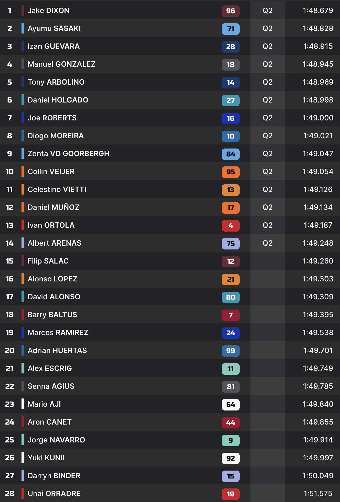Click Marcos Ramirez's blue 24 badge
The image size is (340, 502).
(x=230, y=333)
